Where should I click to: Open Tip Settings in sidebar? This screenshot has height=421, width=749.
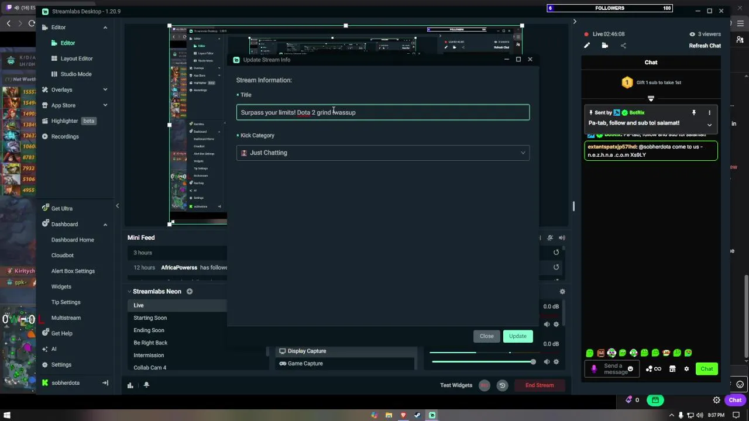[66, 302]
